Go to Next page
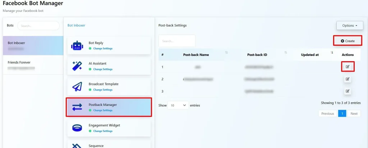368x148 pixels. pyautogui.click(x=354, y=114)
